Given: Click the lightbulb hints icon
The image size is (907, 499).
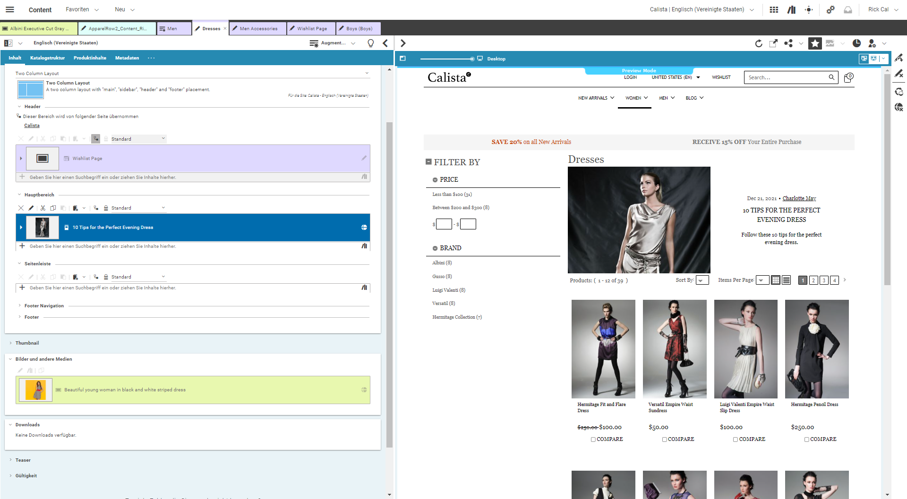Looking at the screenshot, I should tap(371, 43).
